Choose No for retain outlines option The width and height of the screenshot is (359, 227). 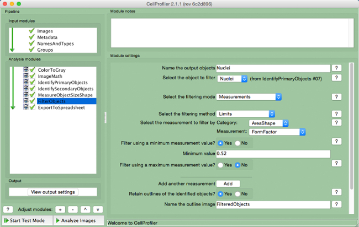click(x=238, y=194)
